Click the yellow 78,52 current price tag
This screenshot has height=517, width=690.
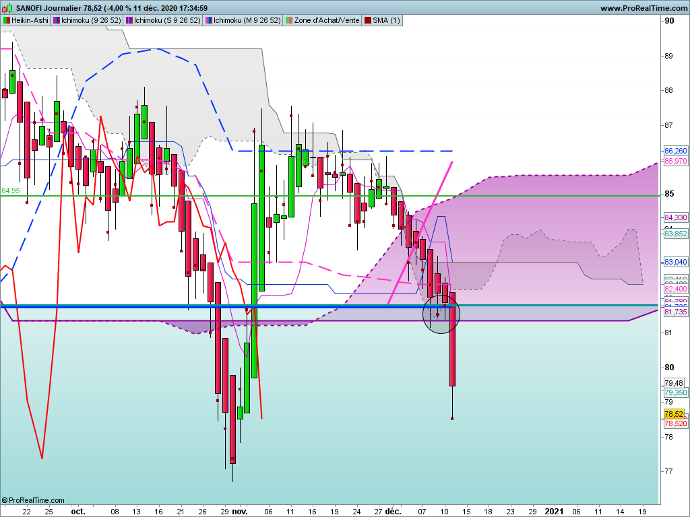coord(674,414)
